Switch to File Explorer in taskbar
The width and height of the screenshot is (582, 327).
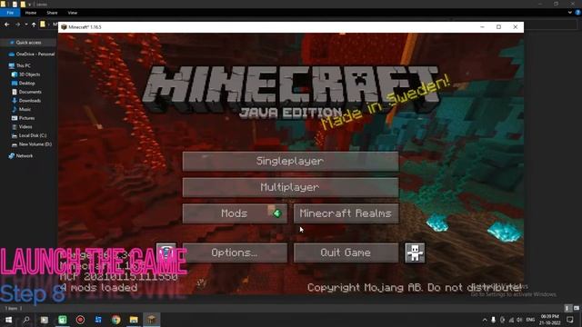(x=134, y=320)
